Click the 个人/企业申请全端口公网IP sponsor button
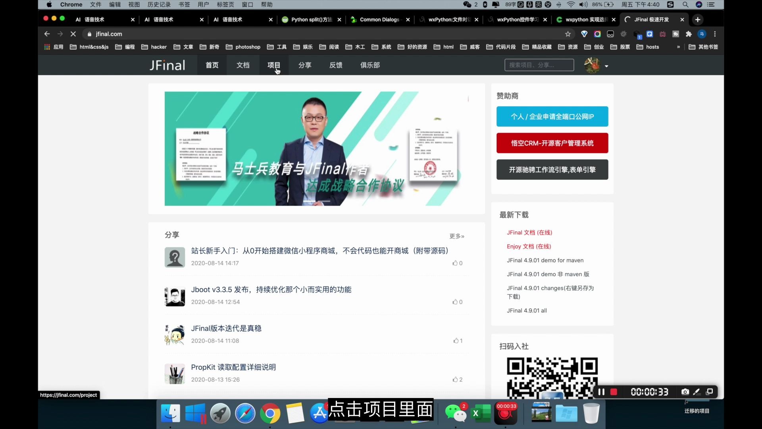The image size is (762, 429). [x=552, y=116]
